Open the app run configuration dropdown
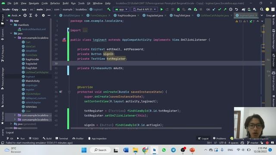Viewport: 276px width, 155px height. 121,9
